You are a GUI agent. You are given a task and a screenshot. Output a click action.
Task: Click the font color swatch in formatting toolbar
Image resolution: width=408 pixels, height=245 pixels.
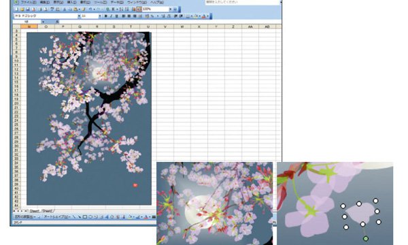(204, 16)
